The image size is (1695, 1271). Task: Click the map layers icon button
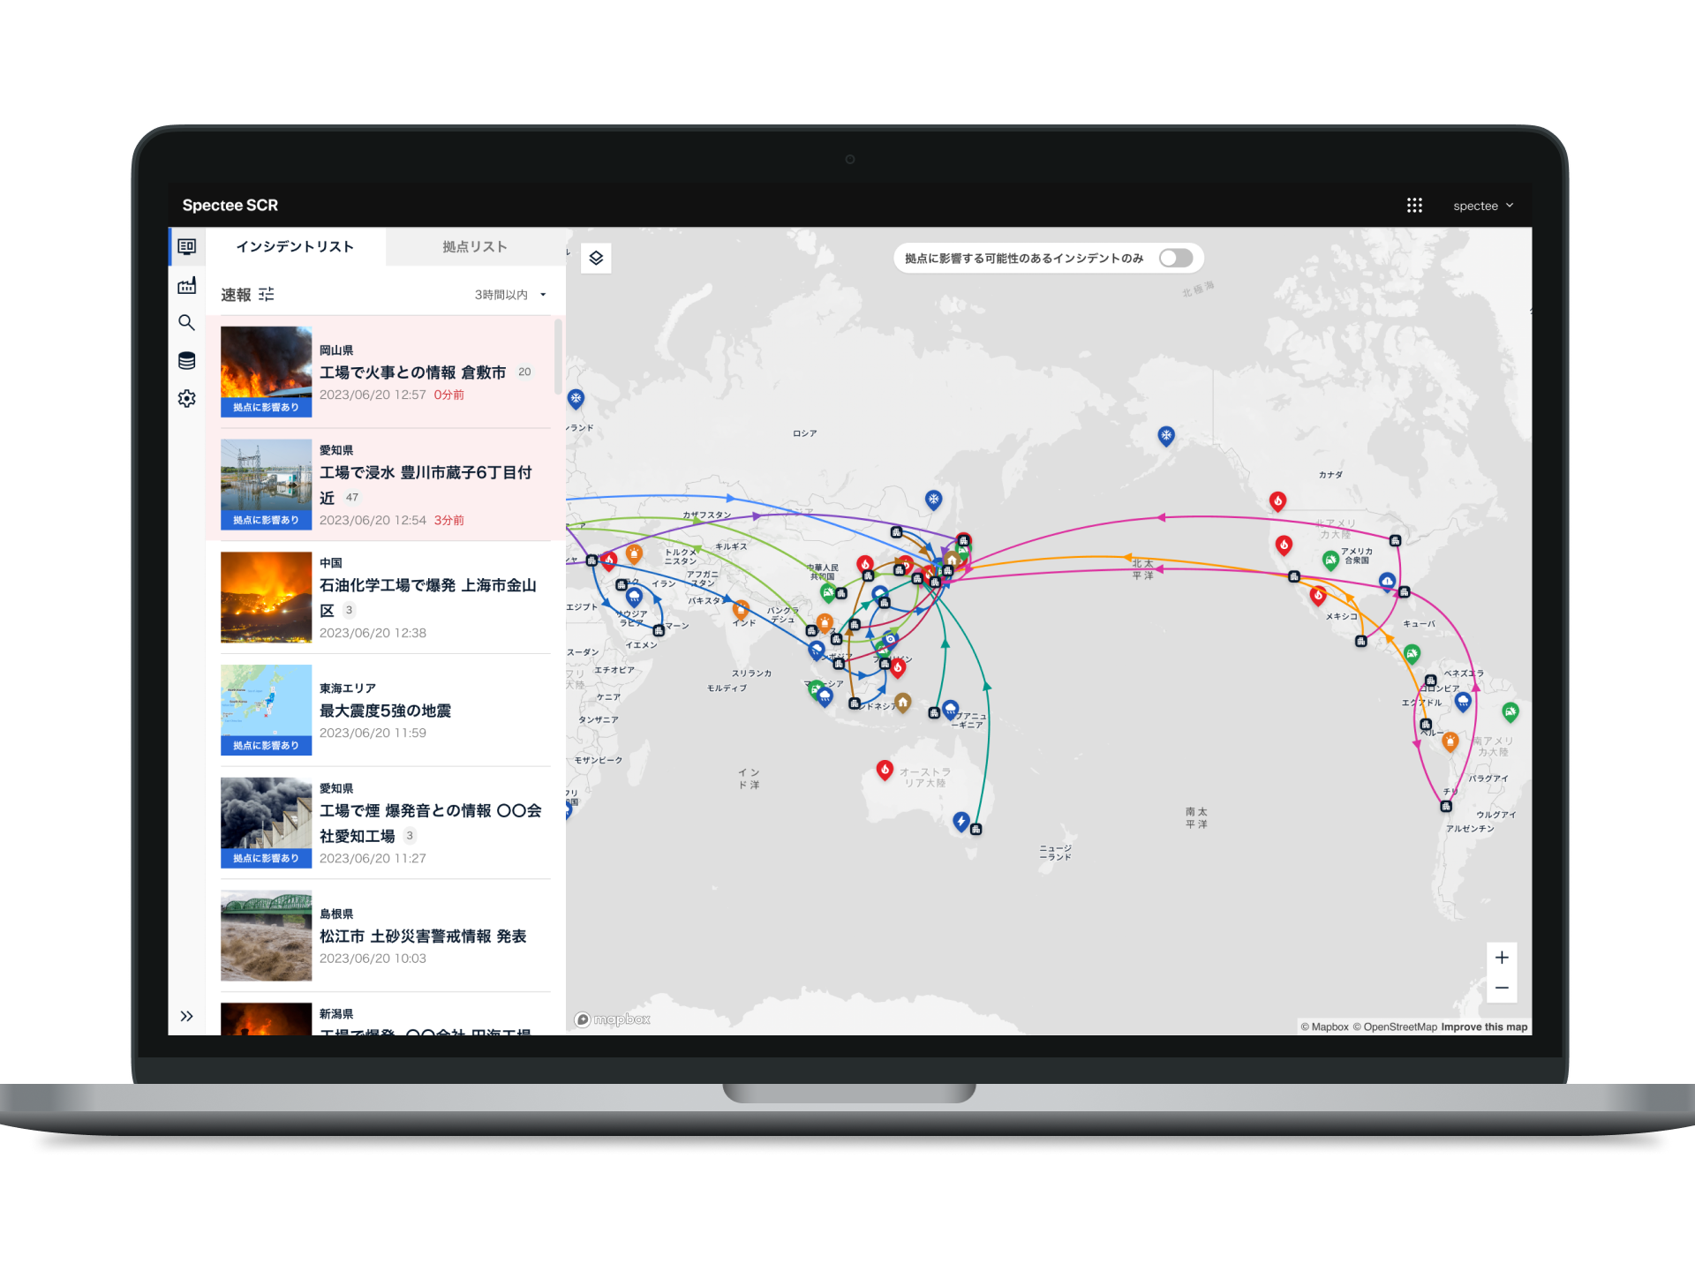pos(596,258)
